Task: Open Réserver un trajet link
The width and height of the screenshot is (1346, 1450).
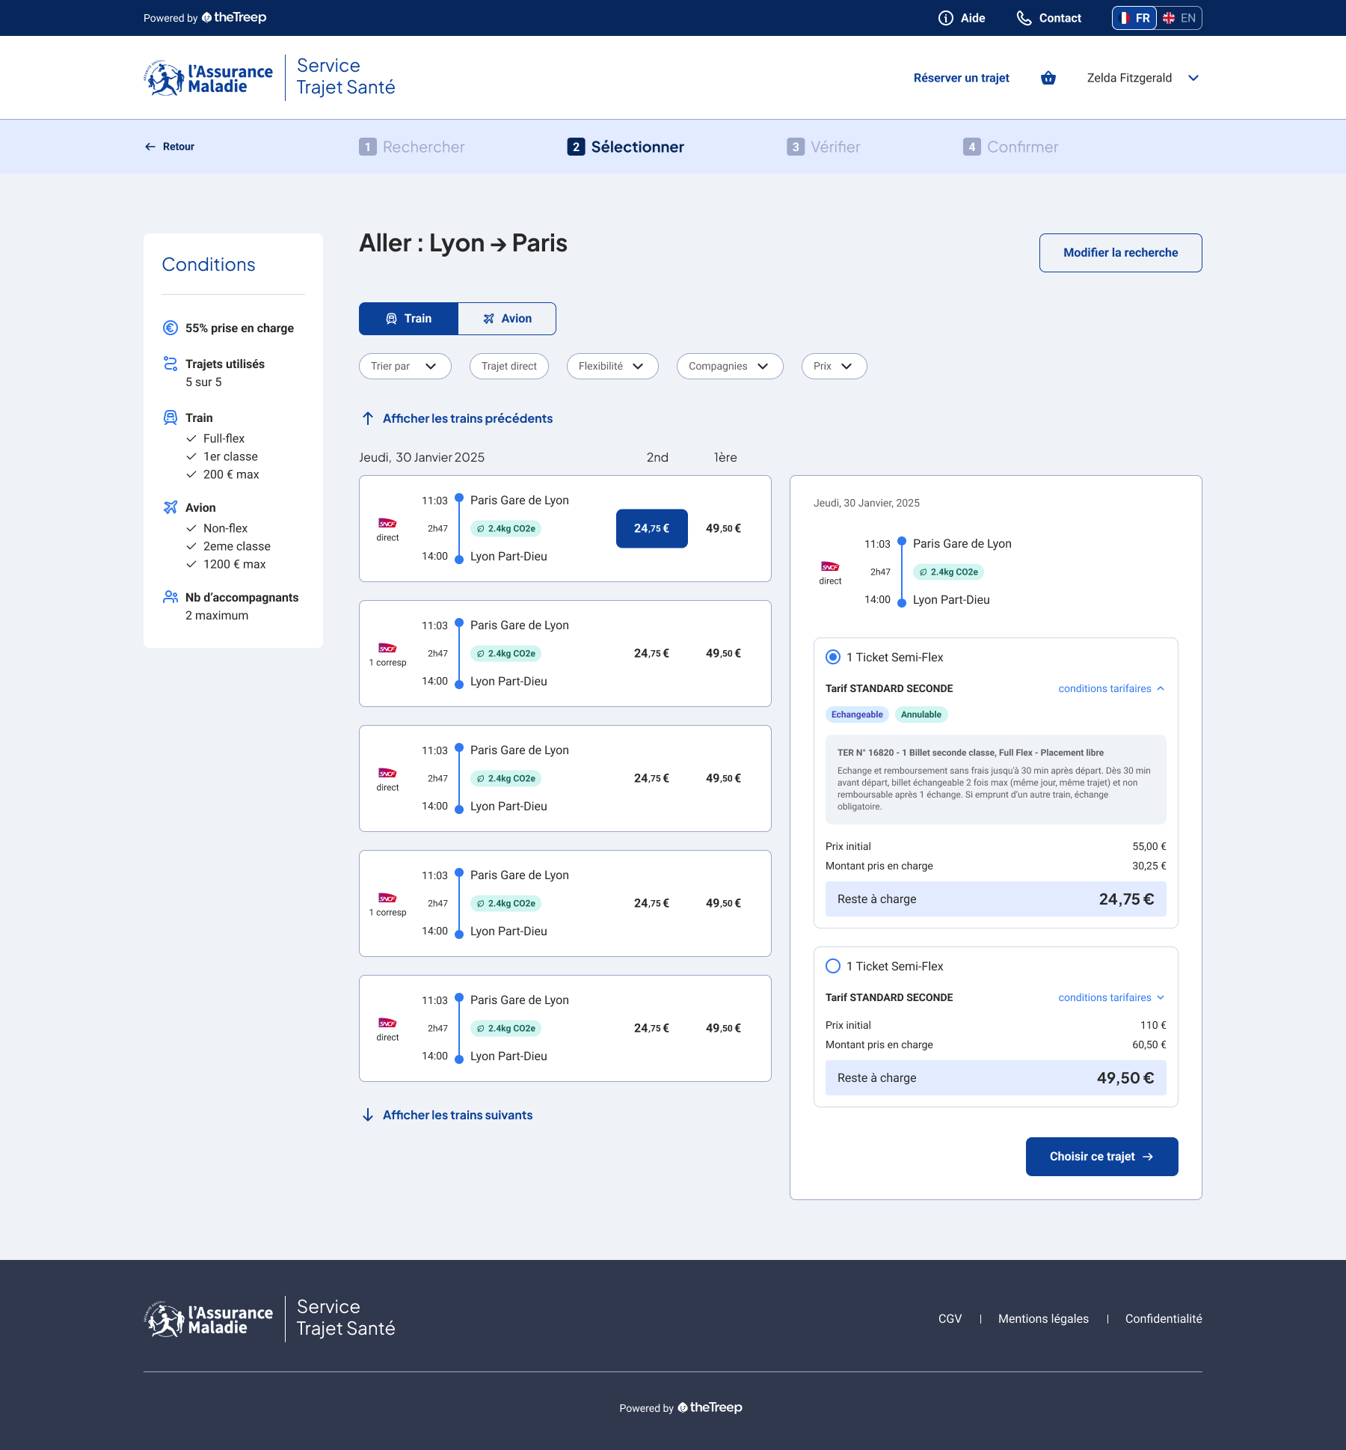Action: pos(961,78)
